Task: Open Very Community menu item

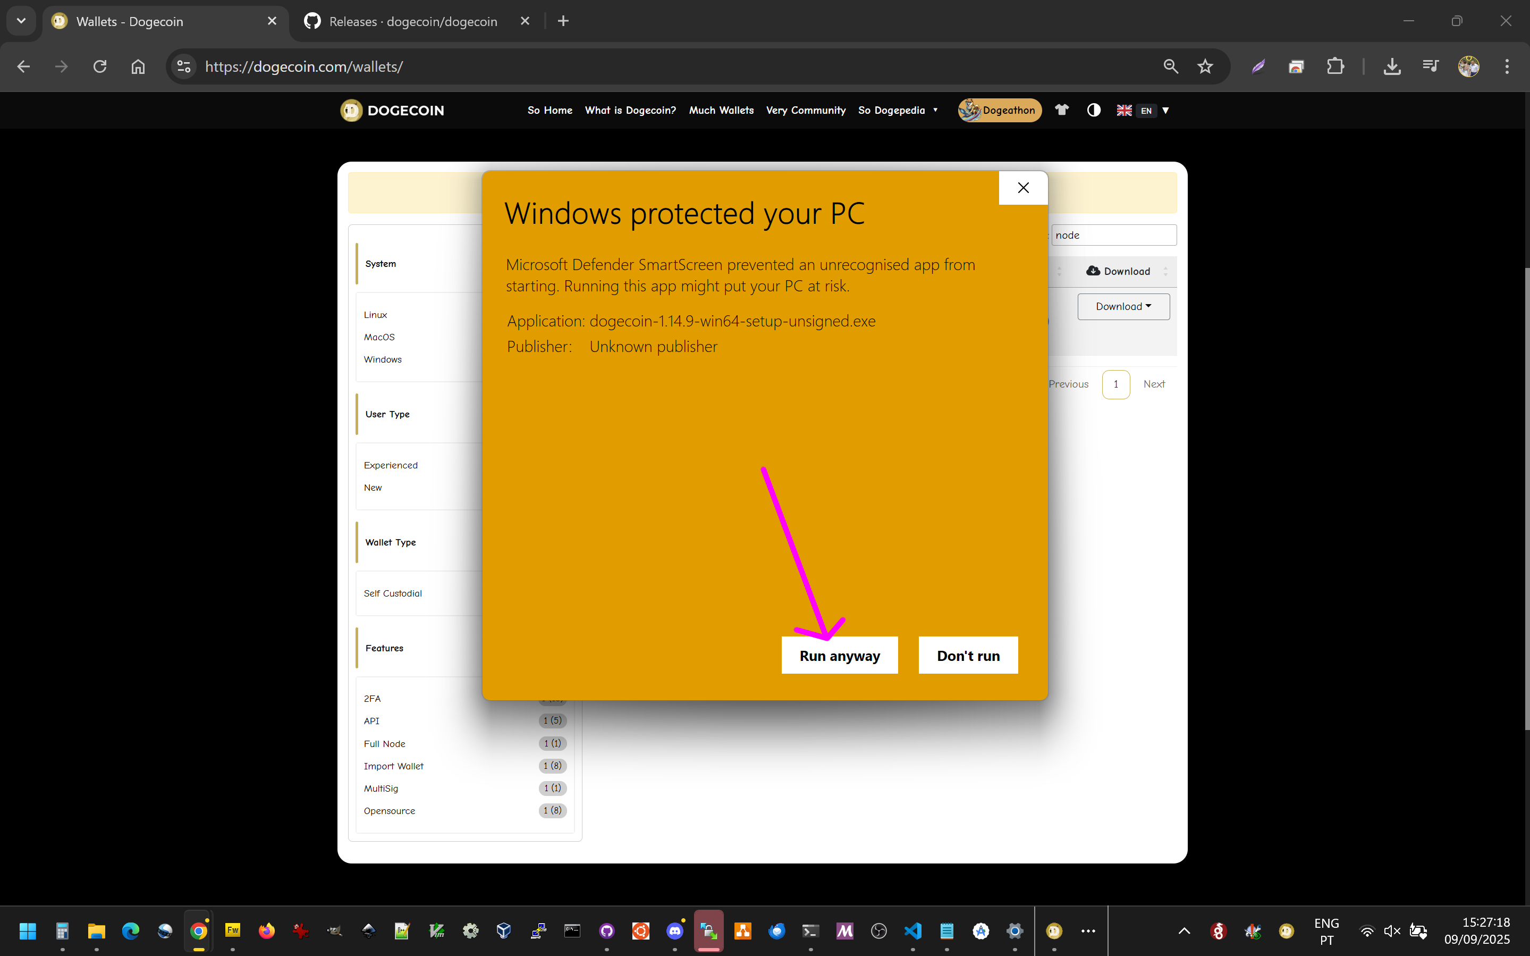Action: pyautogui.click(x=806, y=110)
